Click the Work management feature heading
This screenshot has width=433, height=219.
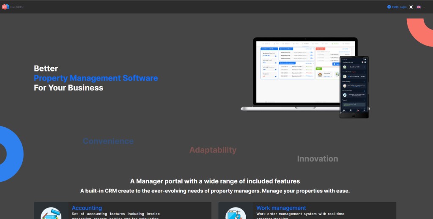tap(281, 208)
